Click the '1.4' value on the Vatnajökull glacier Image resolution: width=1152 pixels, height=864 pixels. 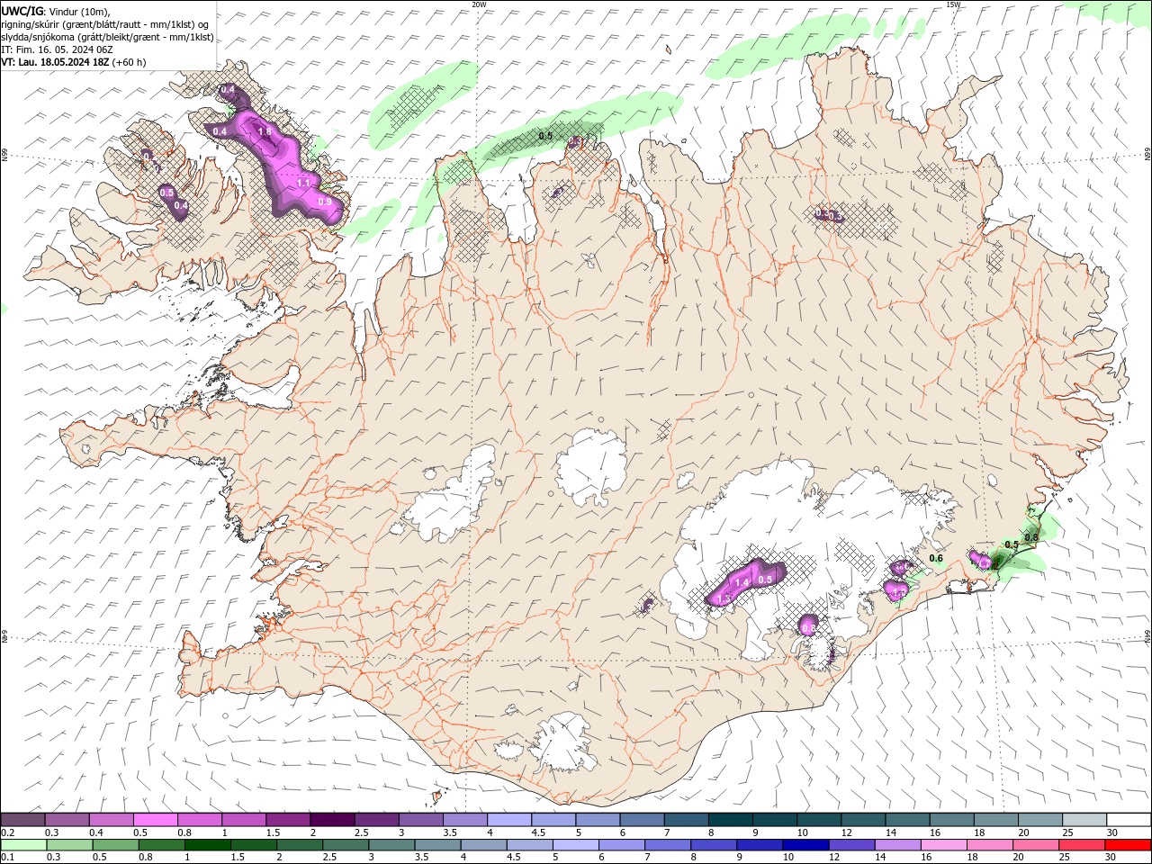tap(742, 583)
